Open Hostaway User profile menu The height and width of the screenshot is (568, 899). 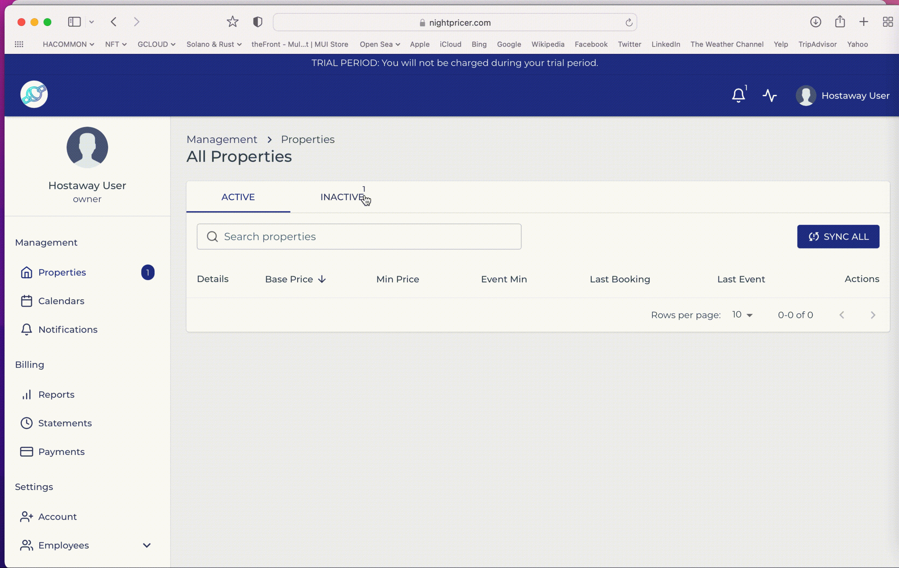842,96
